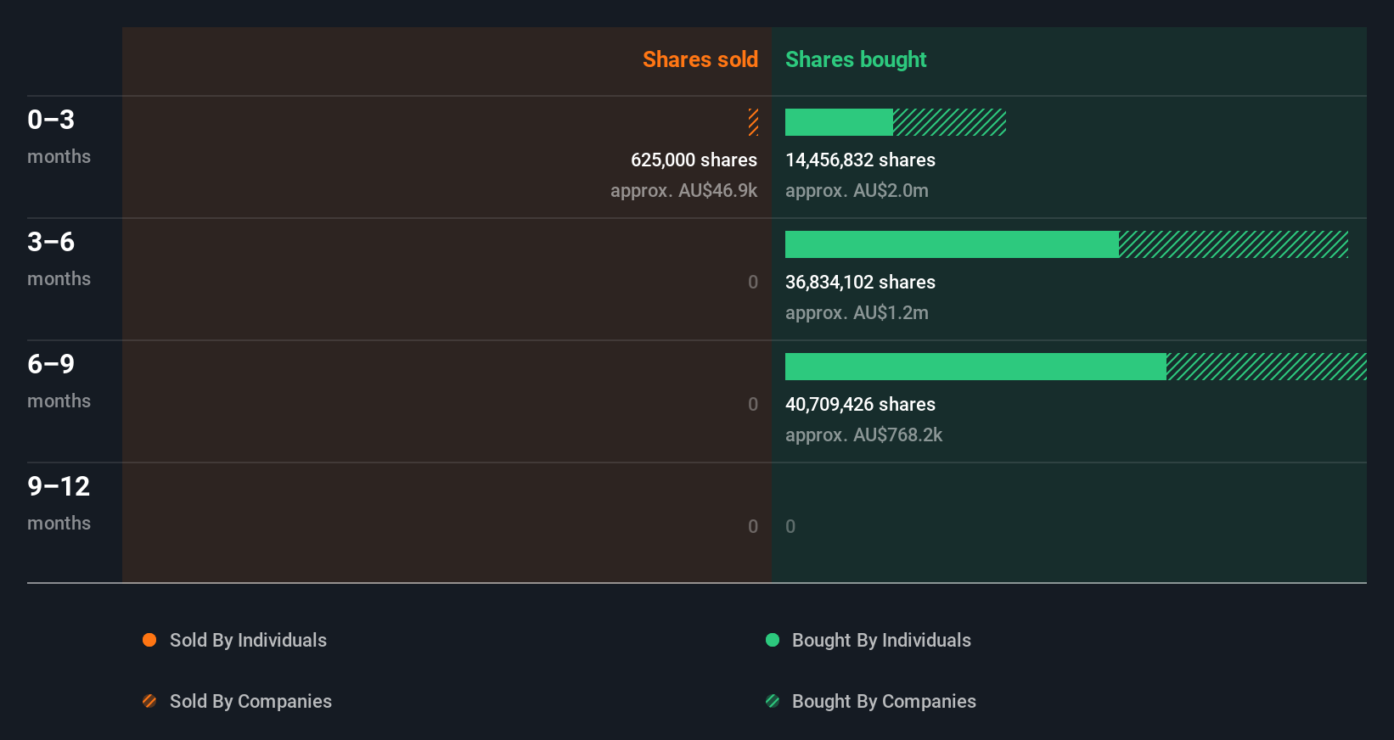Click the zero sold value in 9–12 months row
The height and width of the screenshot is (740, 1394).
coord(753,527)
